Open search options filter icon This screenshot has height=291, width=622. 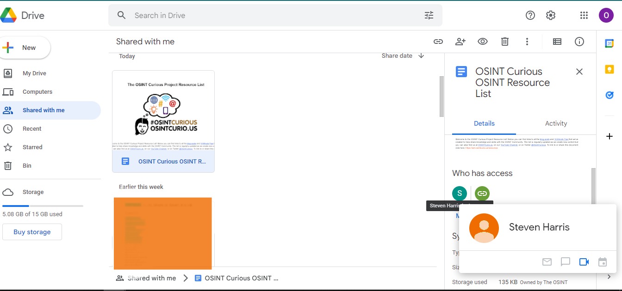(429, 15)
